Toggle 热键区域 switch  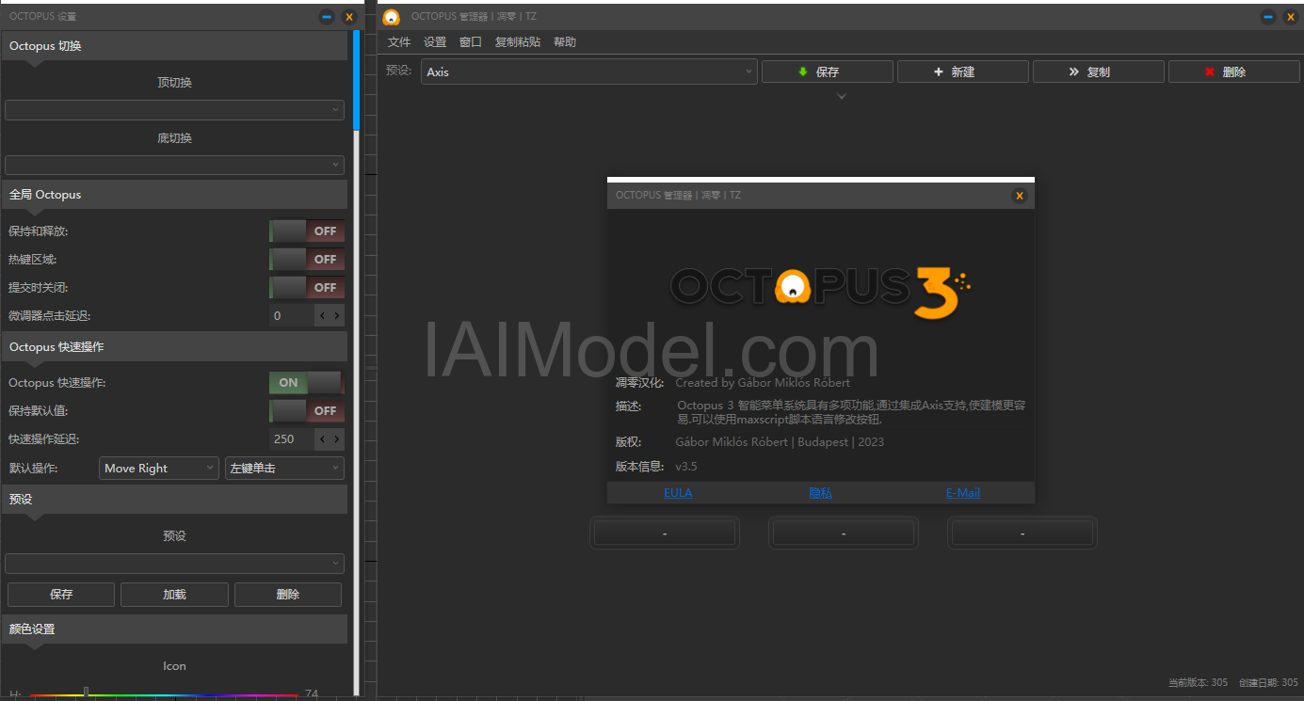tap(307, 260)
